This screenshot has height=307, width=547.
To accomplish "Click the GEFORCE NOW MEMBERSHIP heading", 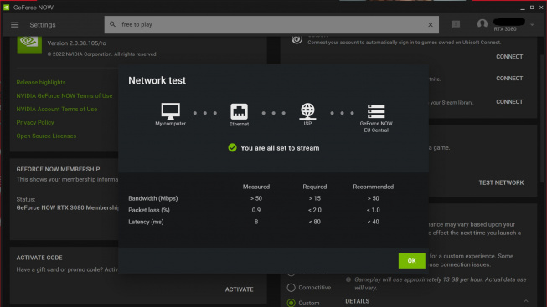I will point(58,169).
